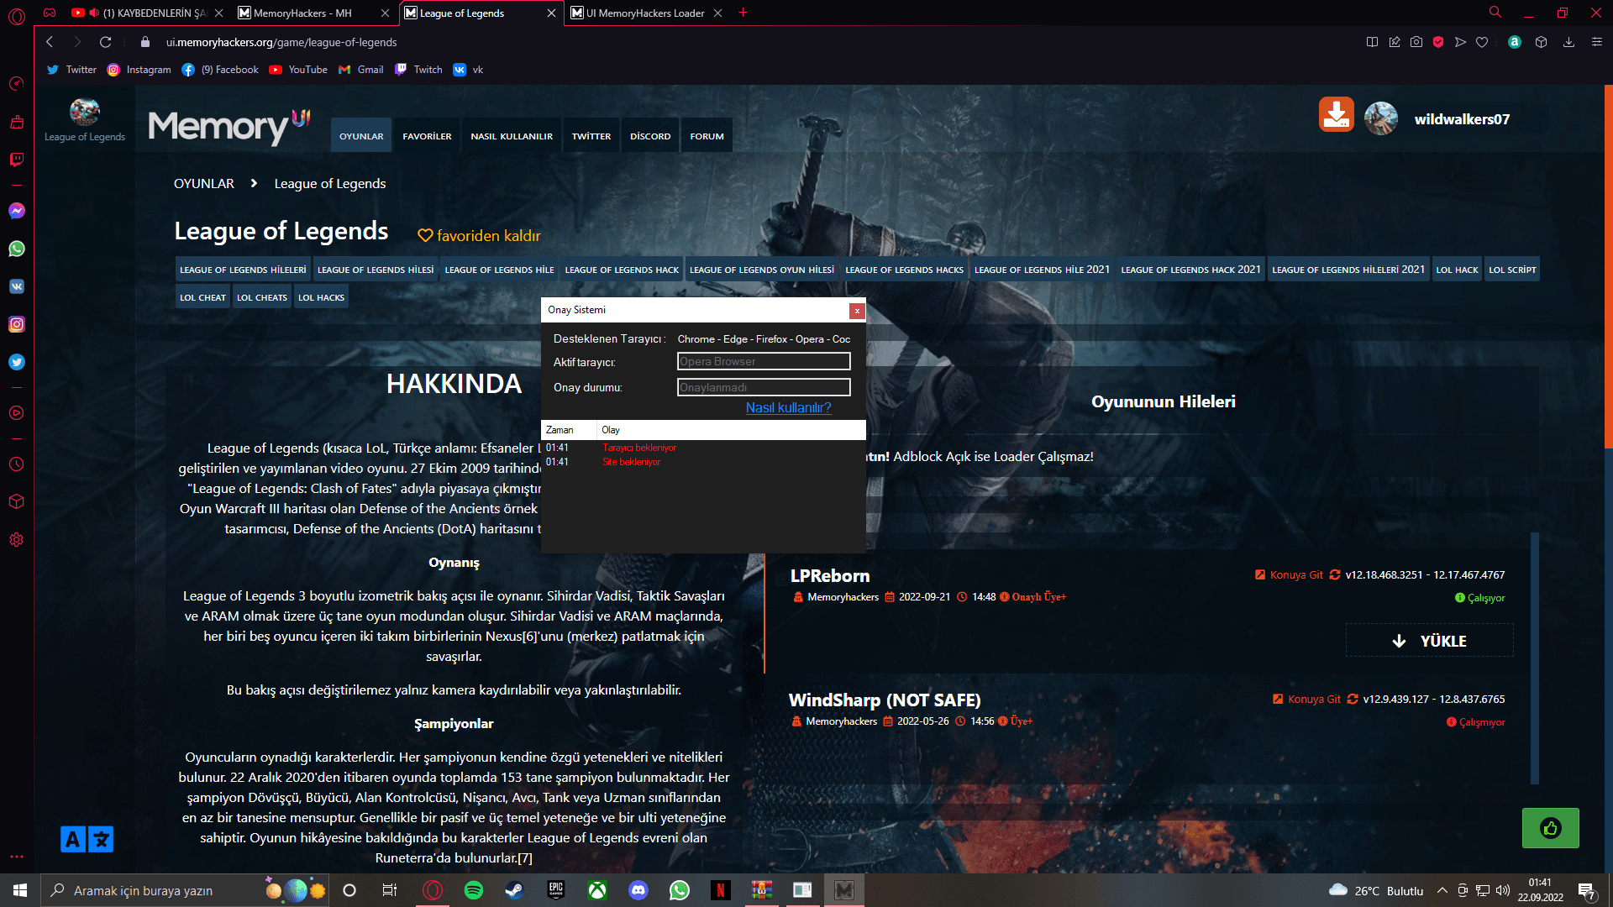Click the wildwalkers07 profile avatar
This screenshot has height=907, width=1613.
(x=1381, y=118)
